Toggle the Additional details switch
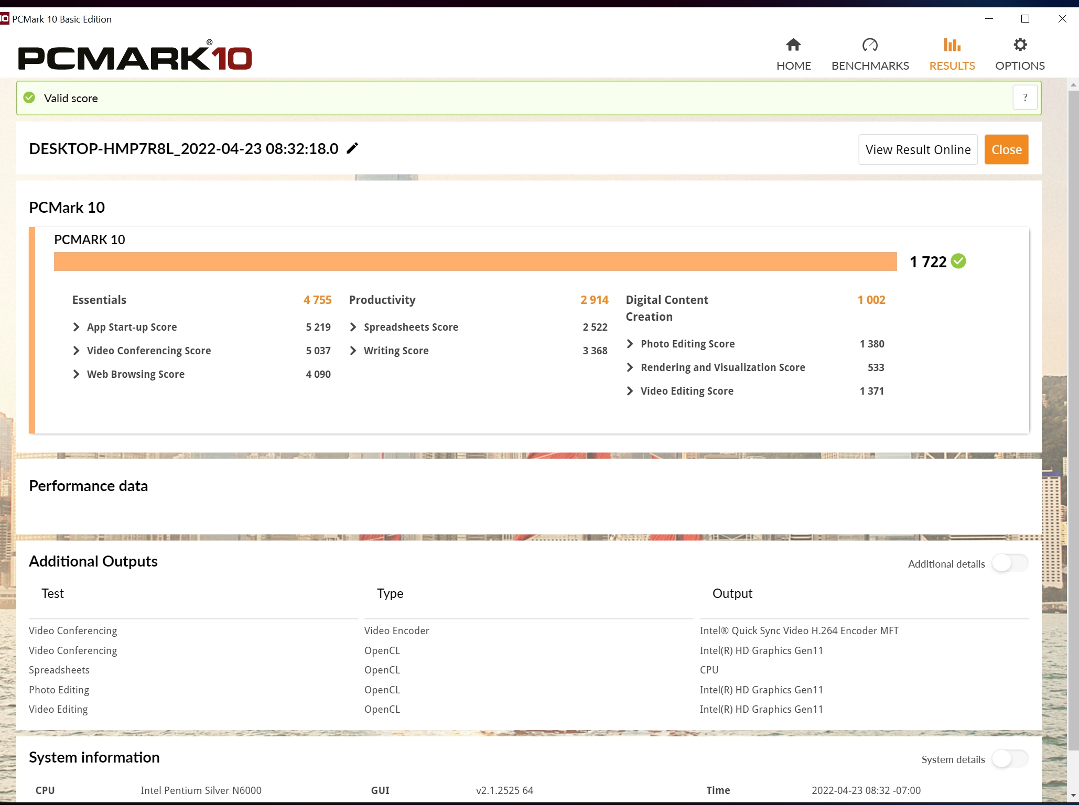The height and width of the screenshot is (805, 1079). point(1010,563)
